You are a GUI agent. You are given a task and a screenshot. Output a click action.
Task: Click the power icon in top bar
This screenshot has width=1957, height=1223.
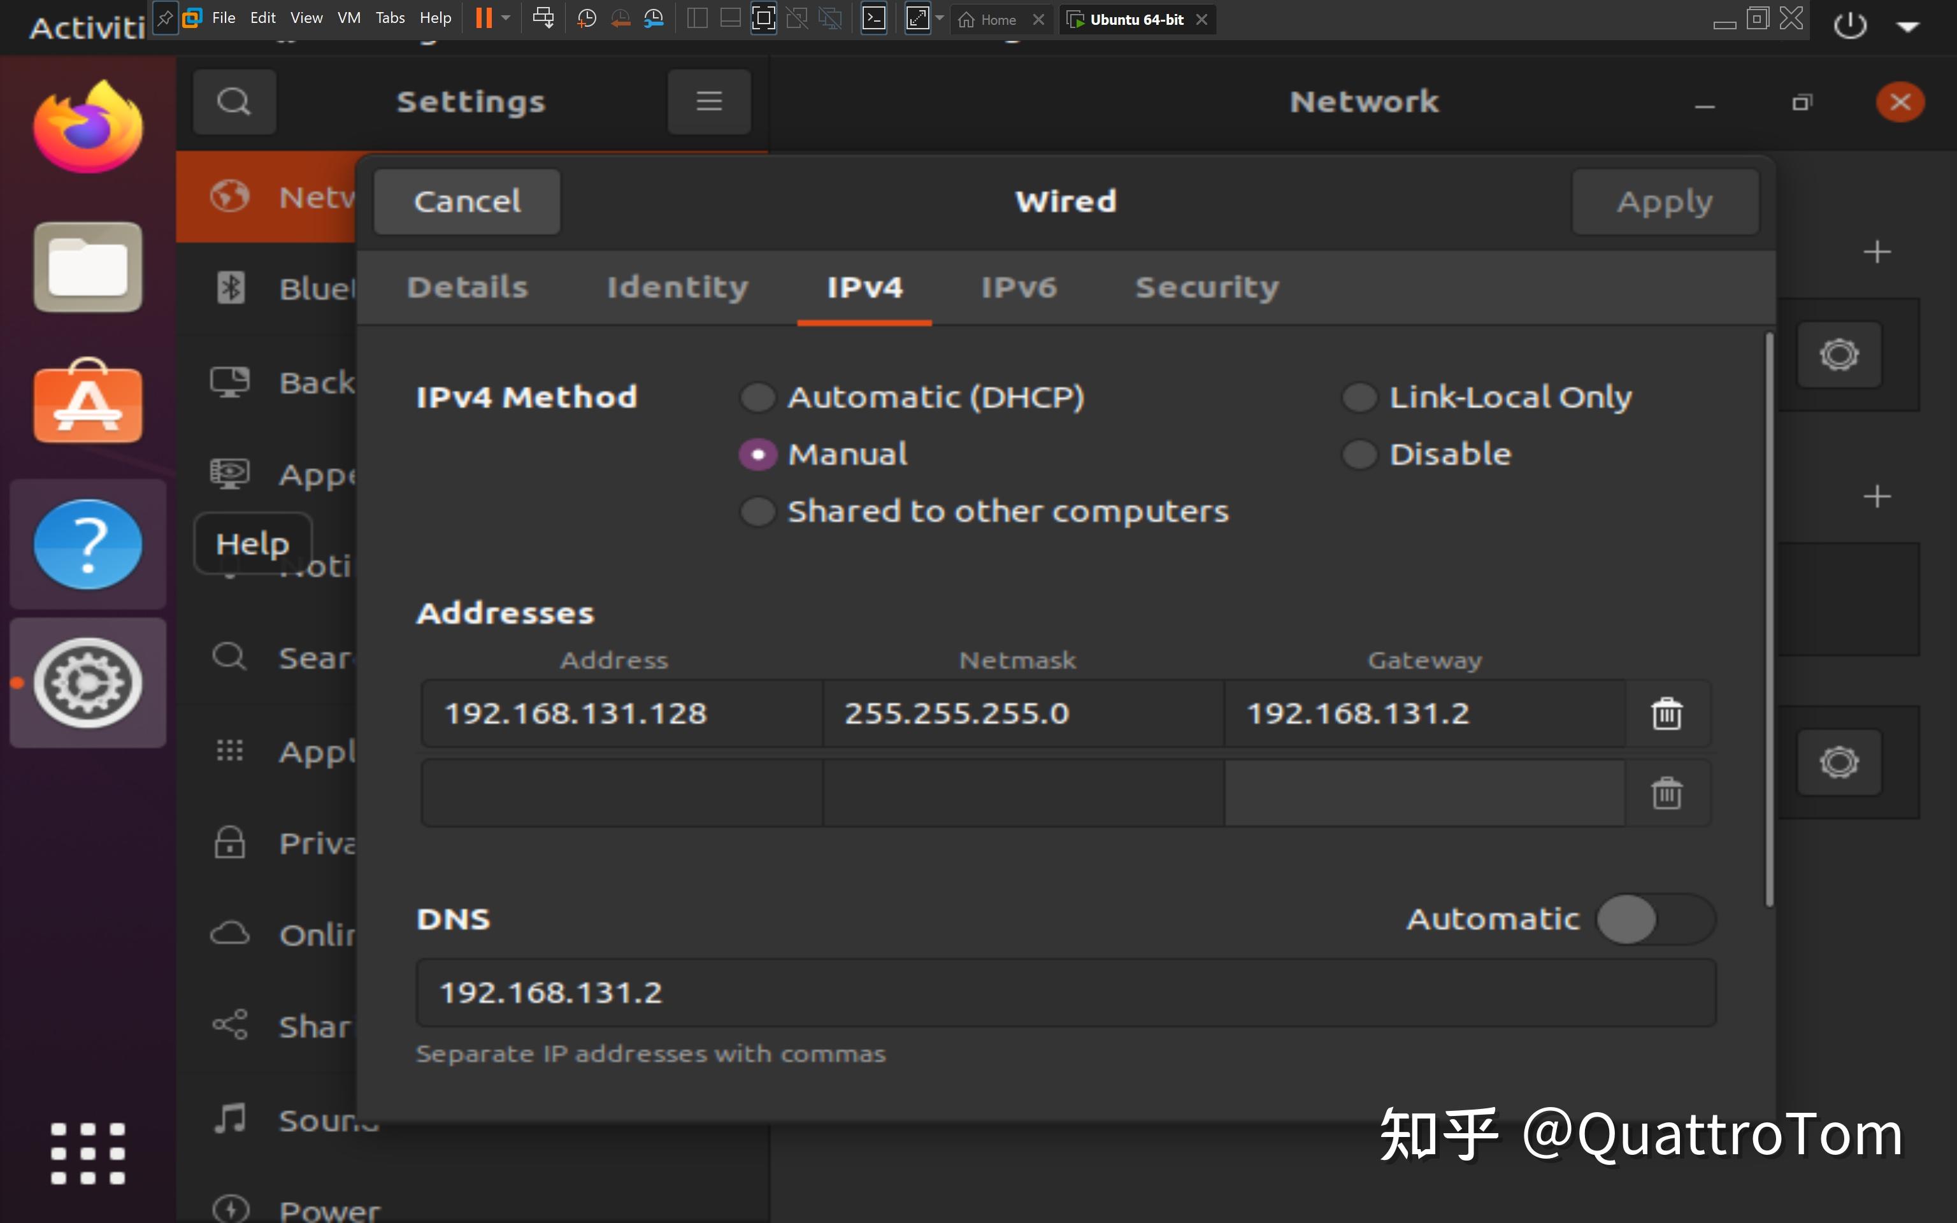(1850, 26)
